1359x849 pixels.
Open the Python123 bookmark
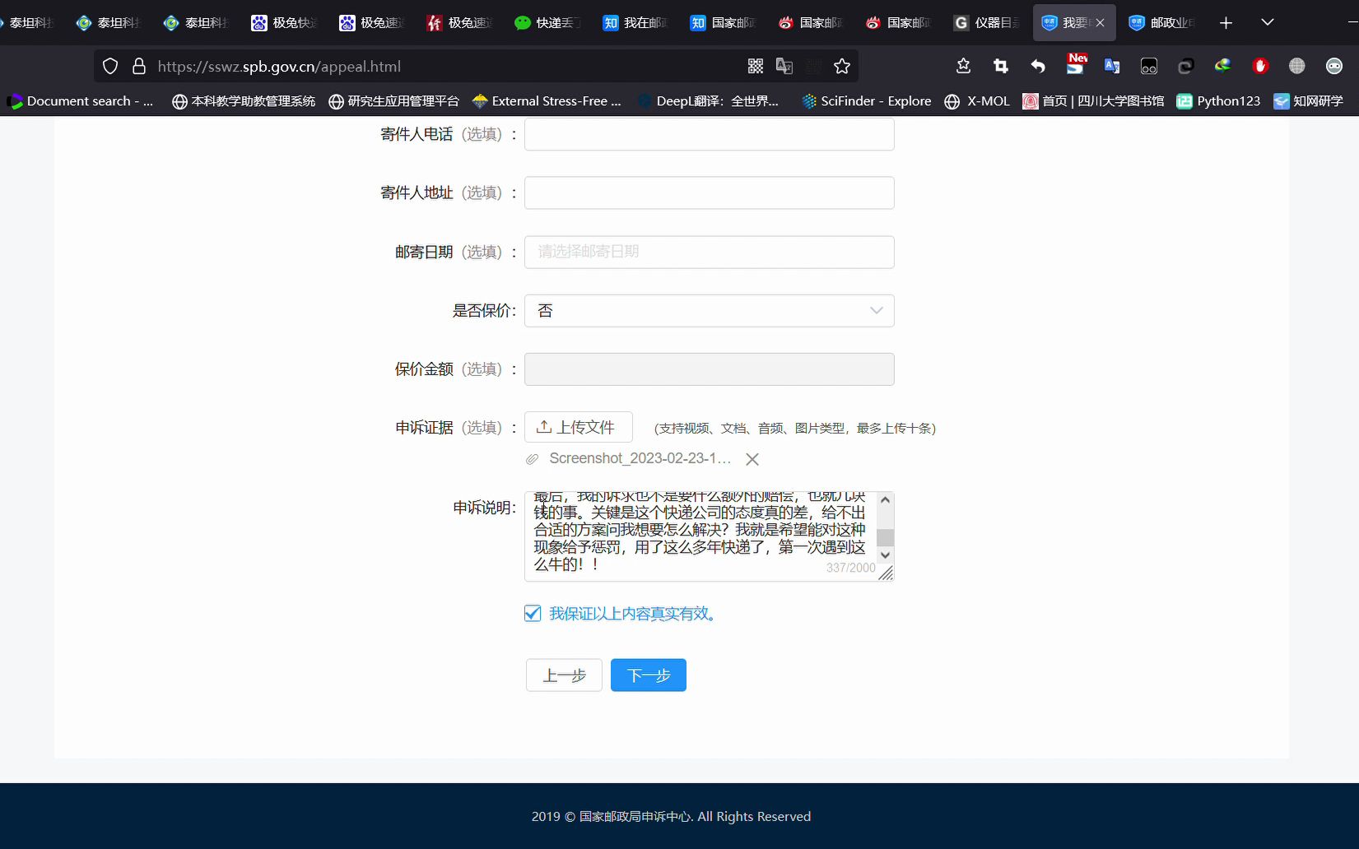coord(1218,101)
